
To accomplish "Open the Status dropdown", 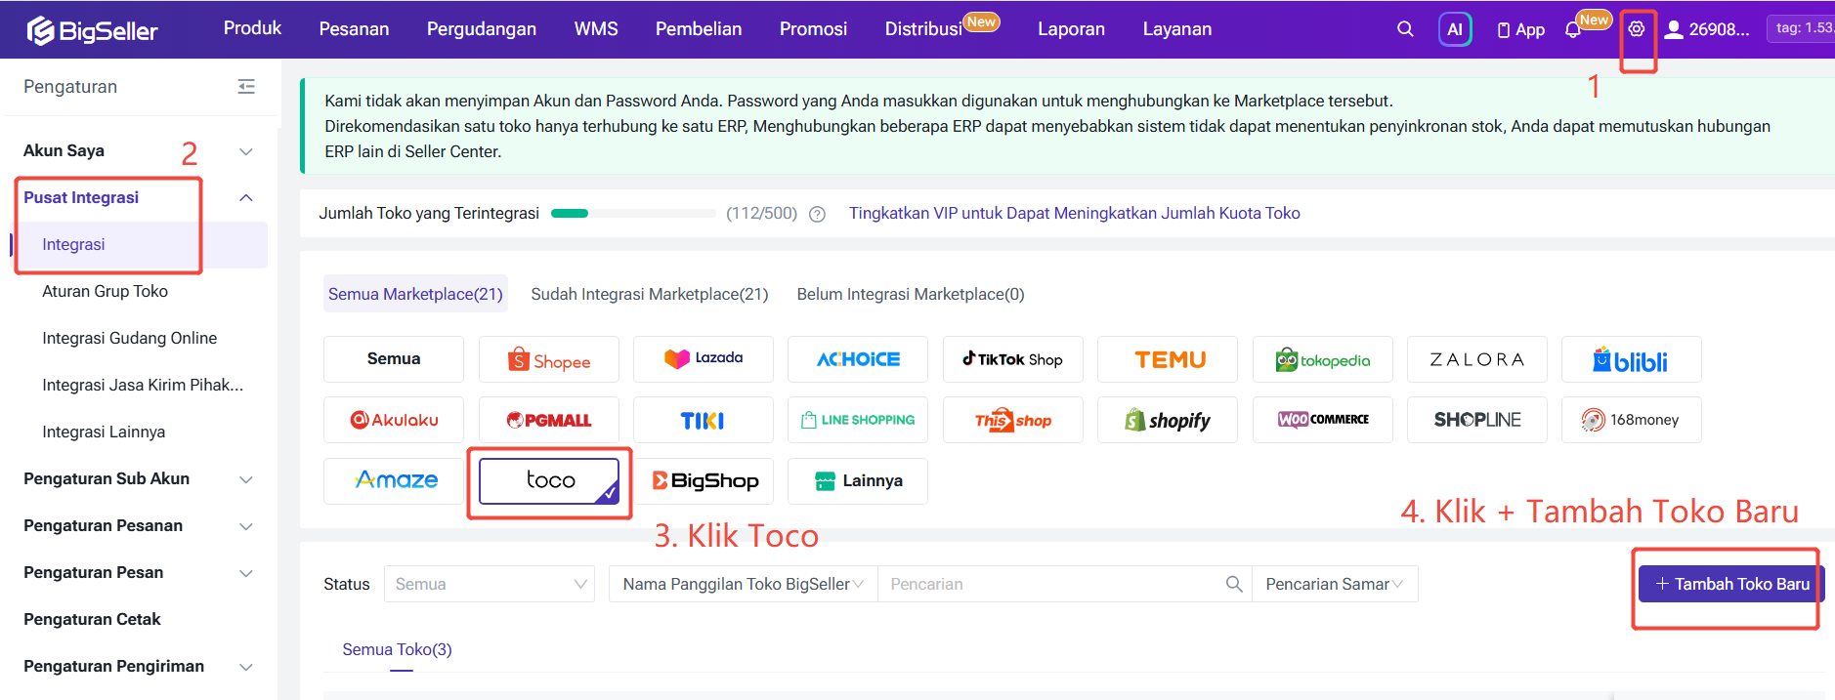I will [490, 584].
